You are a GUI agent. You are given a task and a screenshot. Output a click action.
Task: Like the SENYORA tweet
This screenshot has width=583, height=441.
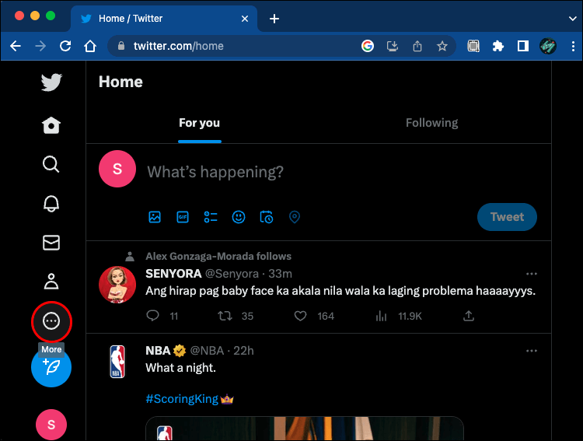coord(300,316)
